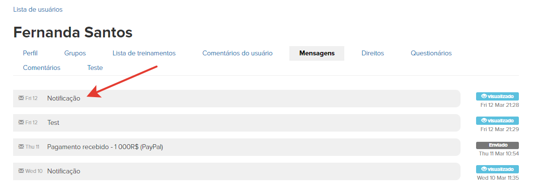
Task: Go to Comentários do usuário tab
Action: [237, 53]
